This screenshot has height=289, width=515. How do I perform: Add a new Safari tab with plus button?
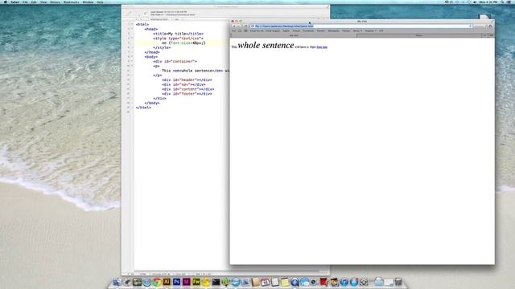tap(484, 35)
